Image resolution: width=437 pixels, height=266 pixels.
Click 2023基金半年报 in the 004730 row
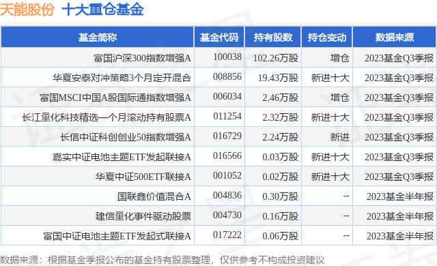coord(400,216)
